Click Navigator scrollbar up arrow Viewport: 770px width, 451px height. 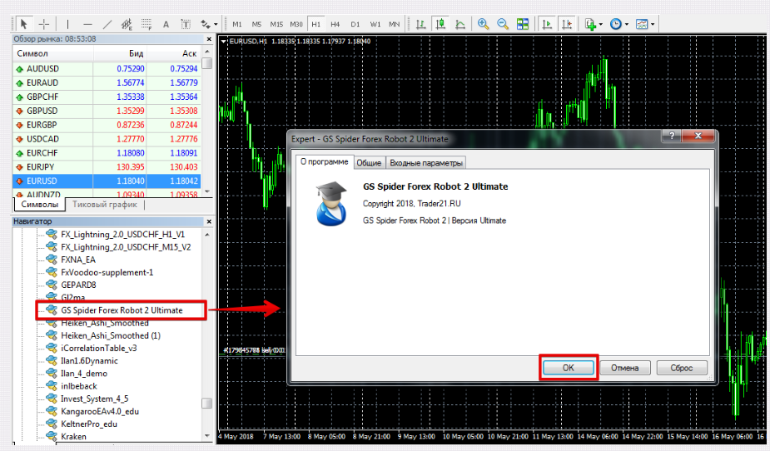(207, 235)
